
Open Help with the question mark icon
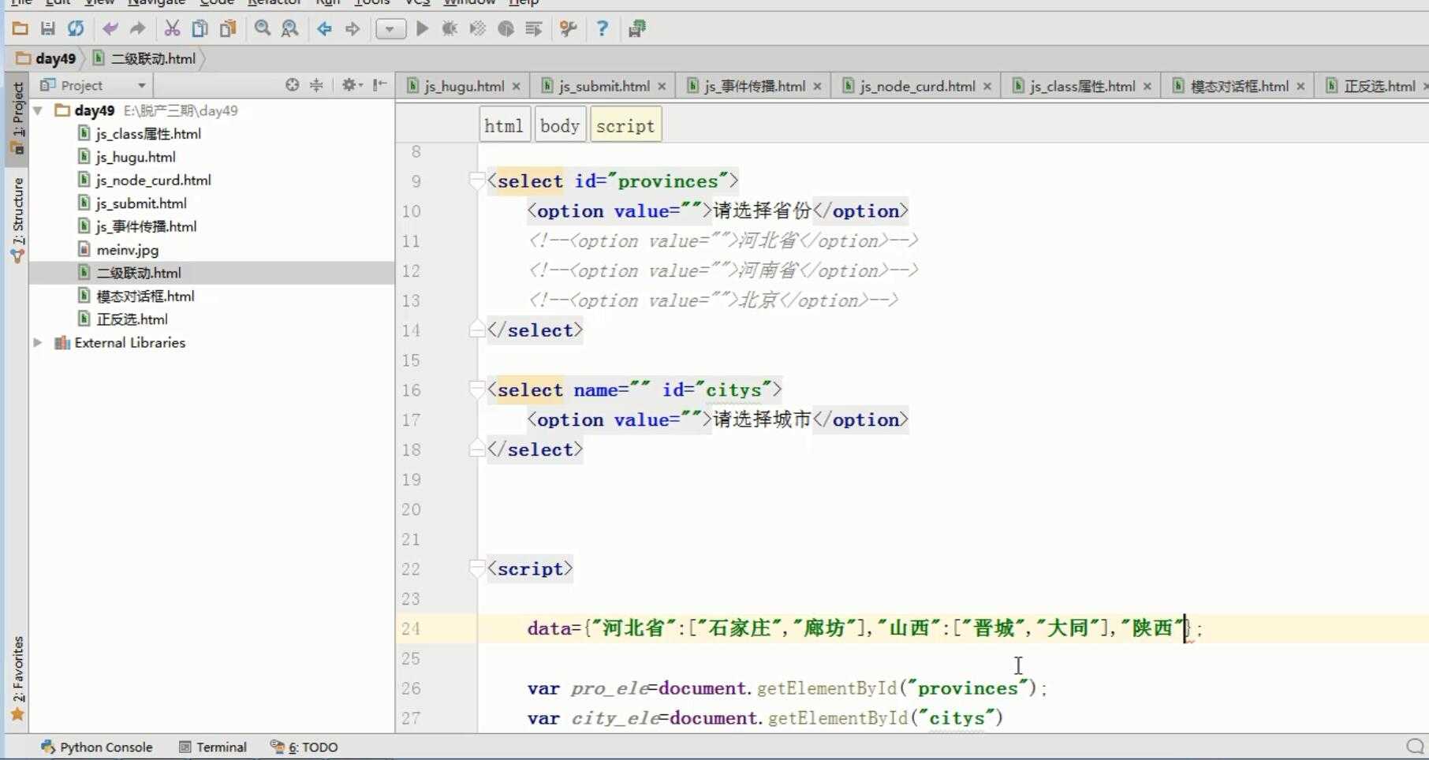tap(603, 29)
